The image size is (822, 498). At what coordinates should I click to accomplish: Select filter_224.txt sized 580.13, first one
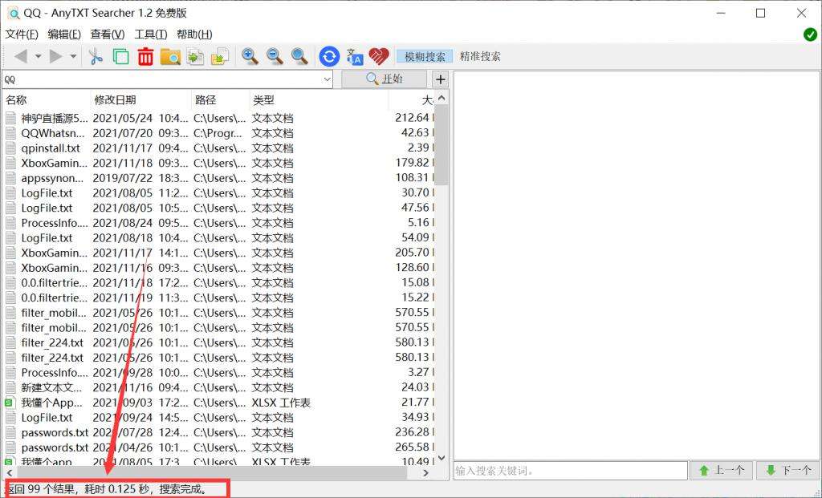(52, 343)
